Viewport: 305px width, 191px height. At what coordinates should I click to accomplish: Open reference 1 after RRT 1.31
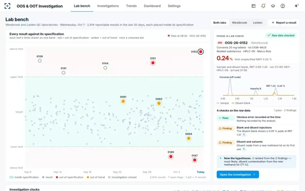pyautogui.click(x=243, y=135)
